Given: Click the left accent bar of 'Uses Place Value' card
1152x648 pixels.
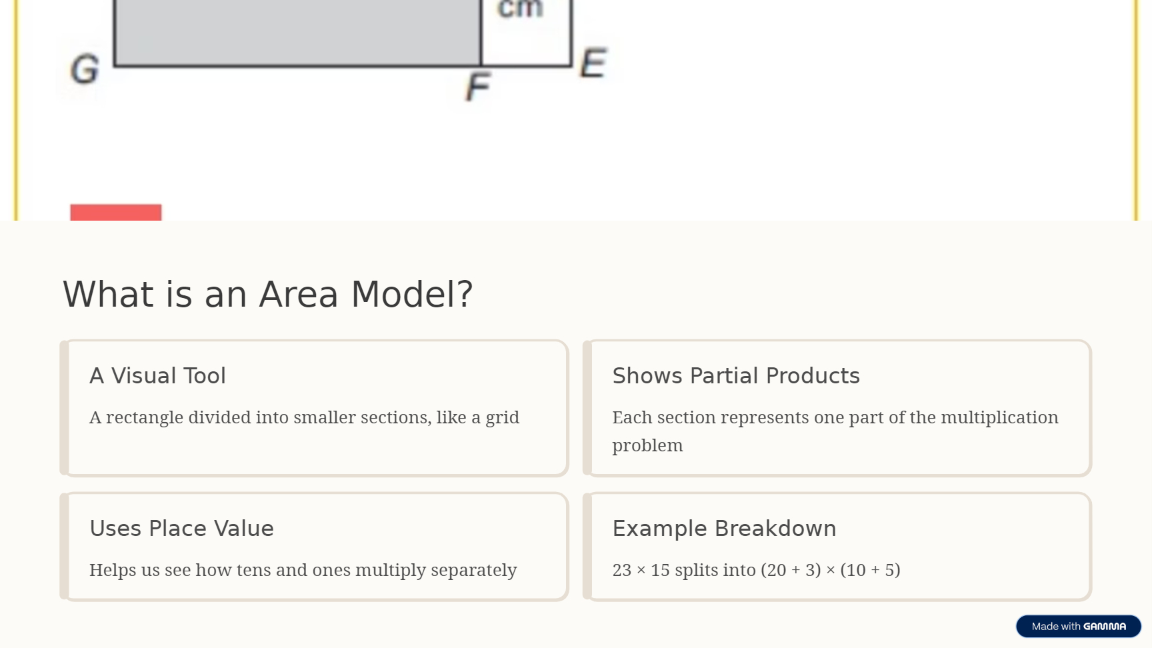Looking at the screenshot, I should tap(65, 547).
